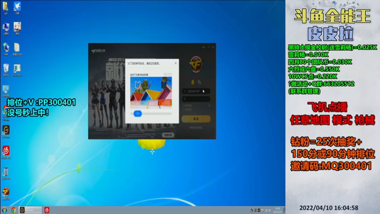This screenshot has width=380, height=214.
Task: Open the Windows Start menu
Action: (4, 210)
